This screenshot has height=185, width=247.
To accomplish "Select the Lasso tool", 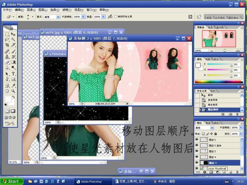I will click(7, 39).
